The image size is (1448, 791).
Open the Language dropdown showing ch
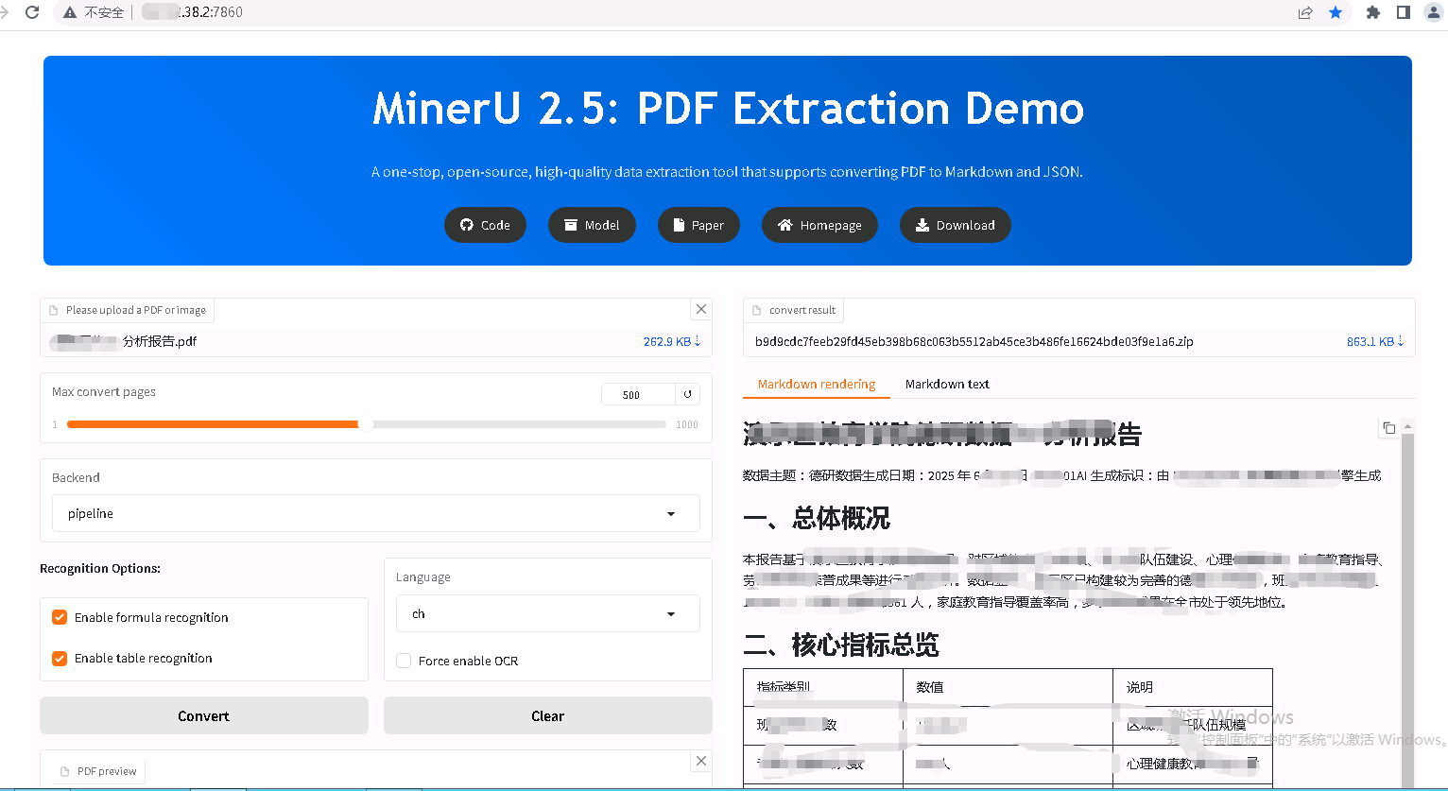548,613
